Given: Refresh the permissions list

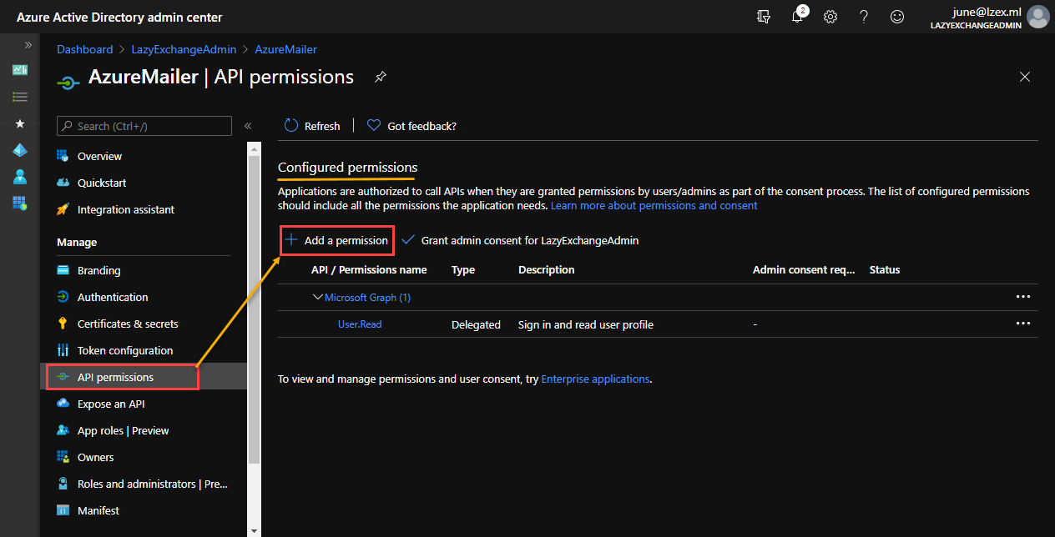Looking at the screenshot, I should pyautogui.click(x=312, y=126).
